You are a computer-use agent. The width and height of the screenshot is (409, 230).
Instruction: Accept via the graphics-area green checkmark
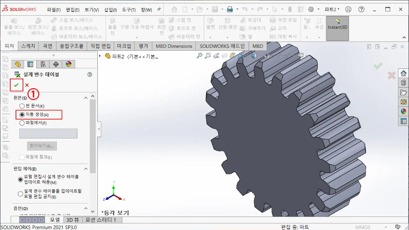pos(378,65)
